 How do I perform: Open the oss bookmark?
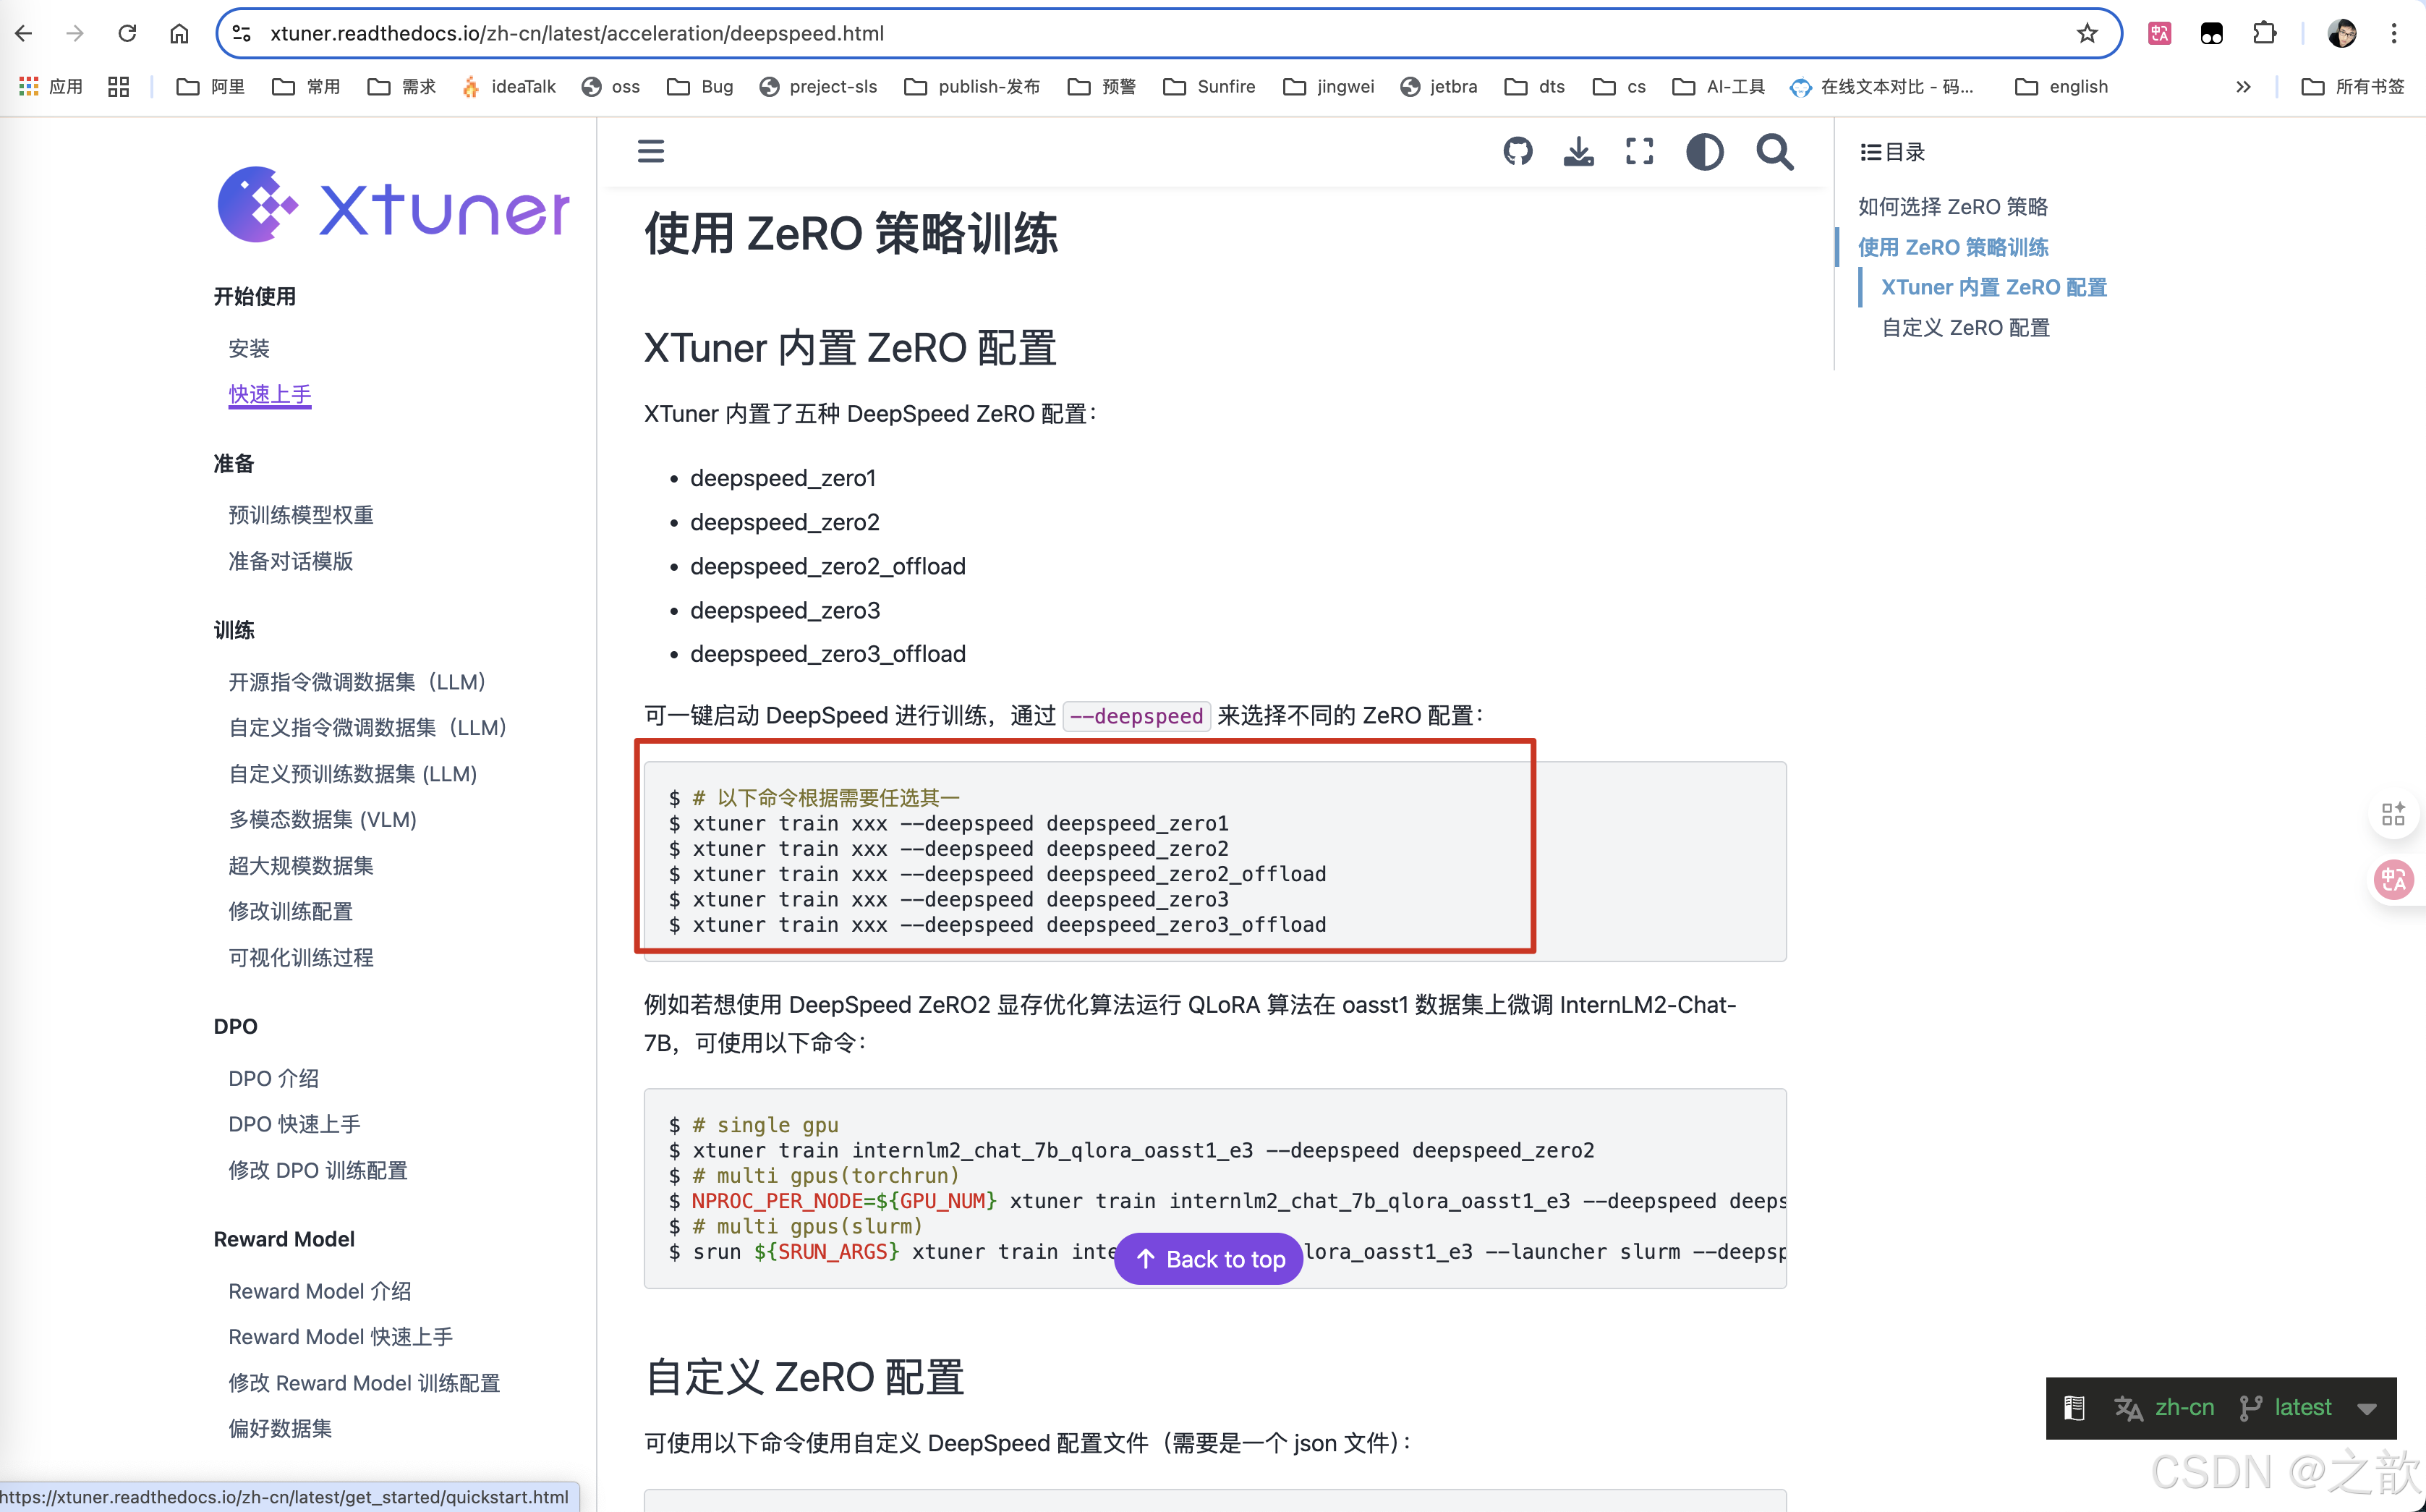(x=610, y=87)
